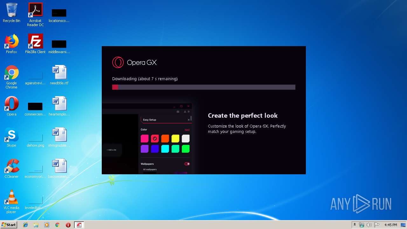Open the Start menu
407x229 pixels.
click(9, 225)
